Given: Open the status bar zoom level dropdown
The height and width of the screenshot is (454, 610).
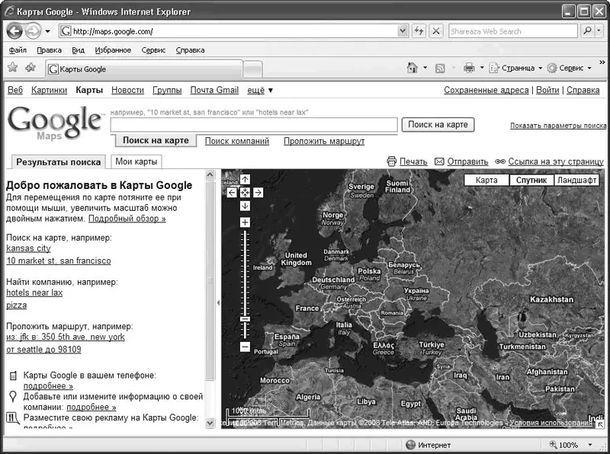Looking at the screenshot, I should 590,445.
